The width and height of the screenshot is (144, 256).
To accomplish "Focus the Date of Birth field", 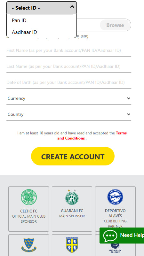I will pos(69,82).
